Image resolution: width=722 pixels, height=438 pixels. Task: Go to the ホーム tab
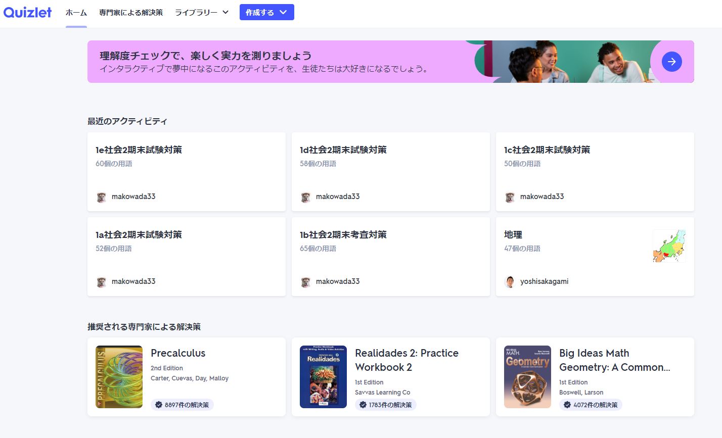tap(76, 13)
